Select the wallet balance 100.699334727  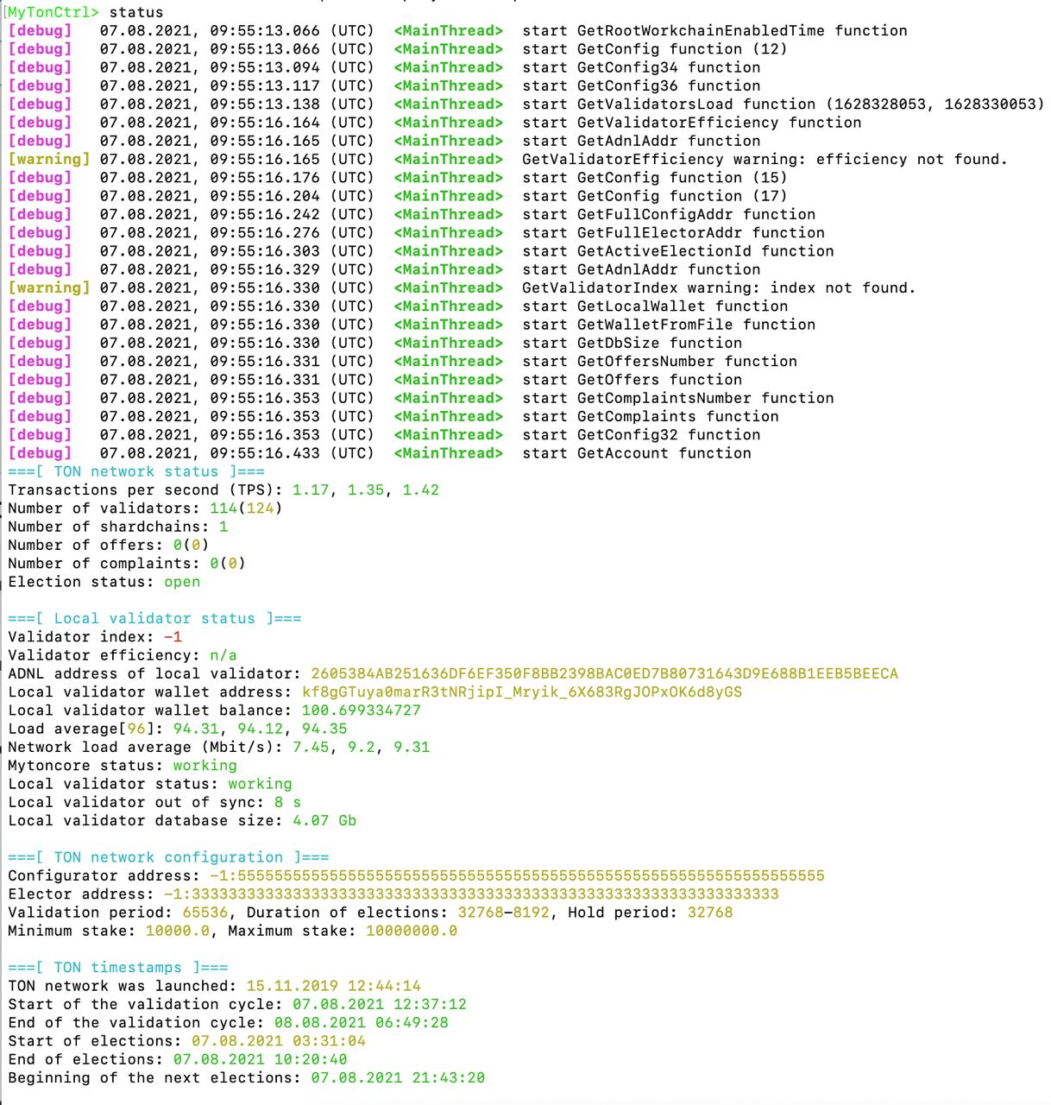pyautogui.click(x=362, y=710)
